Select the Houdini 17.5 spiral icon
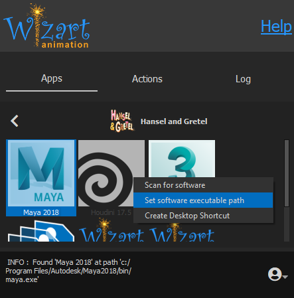 tap(106, 173)
